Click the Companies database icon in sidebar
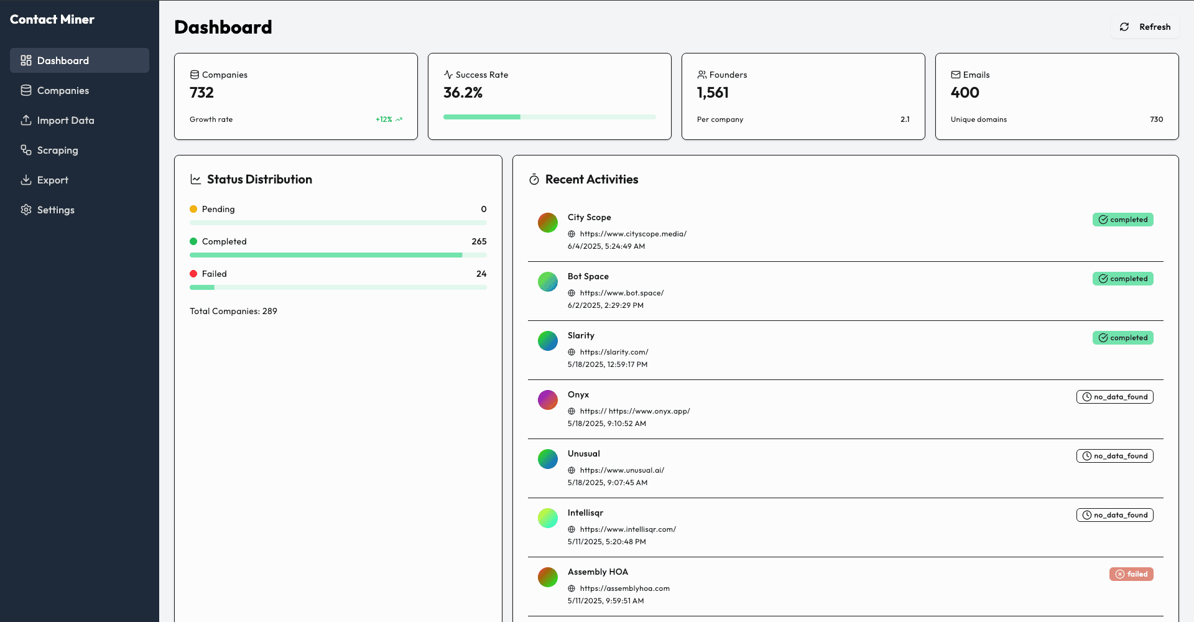The image size is (1194, 622). (26, 90)
